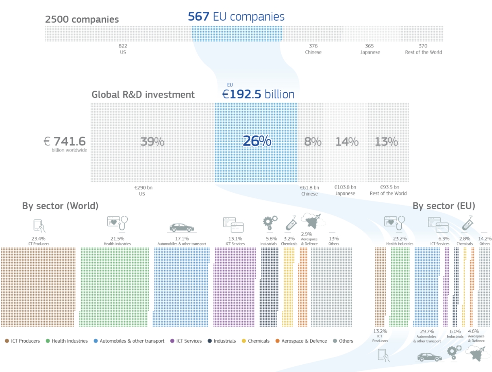The height and width of the screenshot is (372, 492).
Task: Click the 567 EU companies heading
Action: [236, 17]
